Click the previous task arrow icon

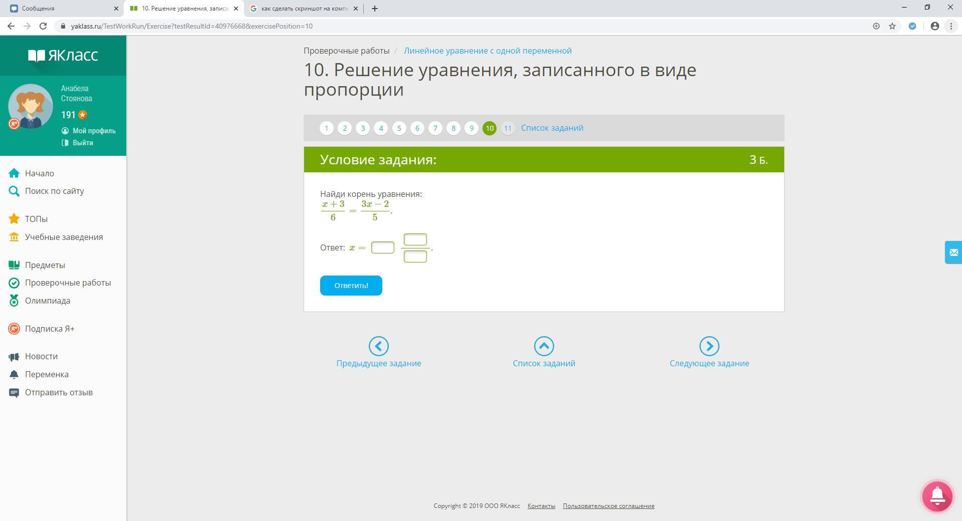[379, 346]
